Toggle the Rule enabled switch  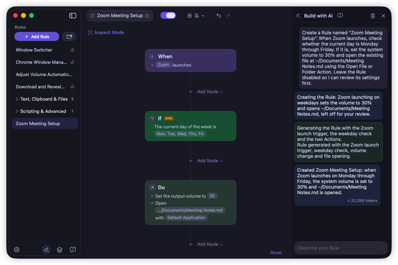point(168,15)
